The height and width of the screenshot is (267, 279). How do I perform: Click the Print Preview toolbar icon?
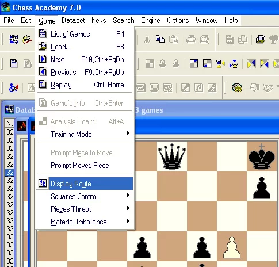point(204,39)
